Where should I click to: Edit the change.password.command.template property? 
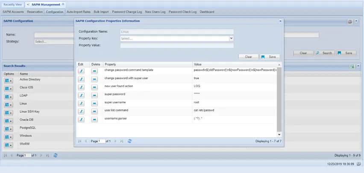click(81, 71)
